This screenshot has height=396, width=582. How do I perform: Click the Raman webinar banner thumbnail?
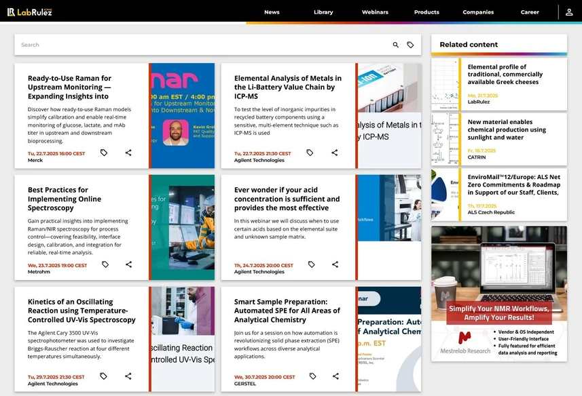[x=183, y=115]
